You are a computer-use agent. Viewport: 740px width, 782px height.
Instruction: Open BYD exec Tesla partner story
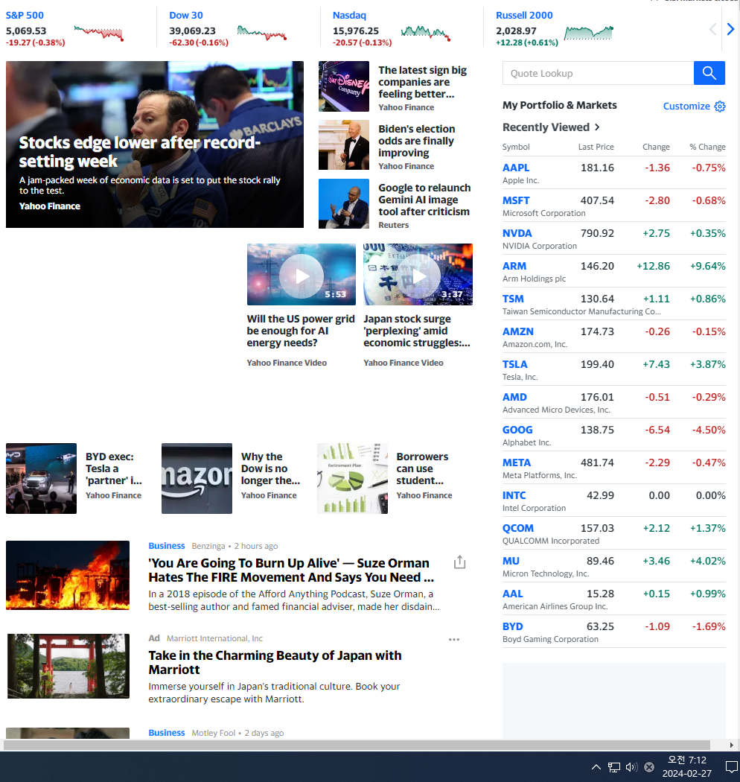coord(114,468)
